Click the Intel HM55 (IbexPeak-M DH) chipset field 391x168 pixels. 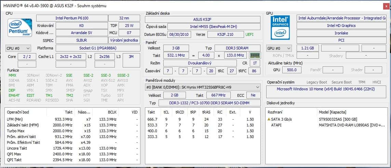coord(214,27)
